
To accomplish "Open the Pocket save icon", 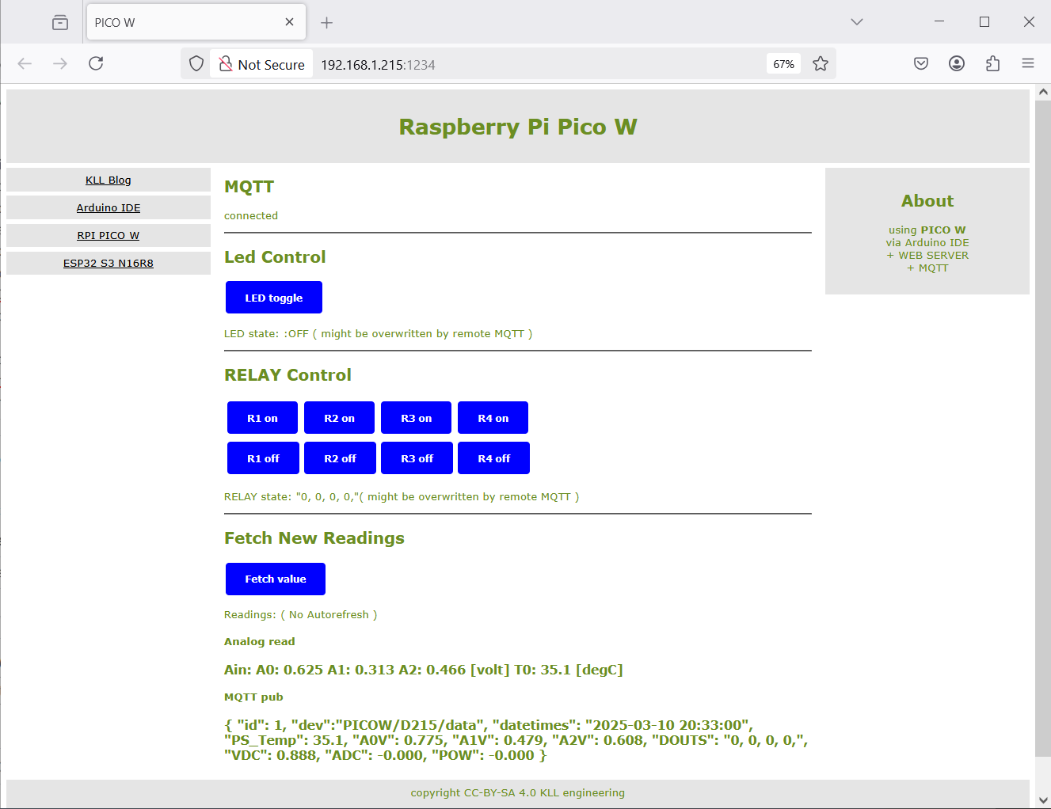I will [921, 63].
